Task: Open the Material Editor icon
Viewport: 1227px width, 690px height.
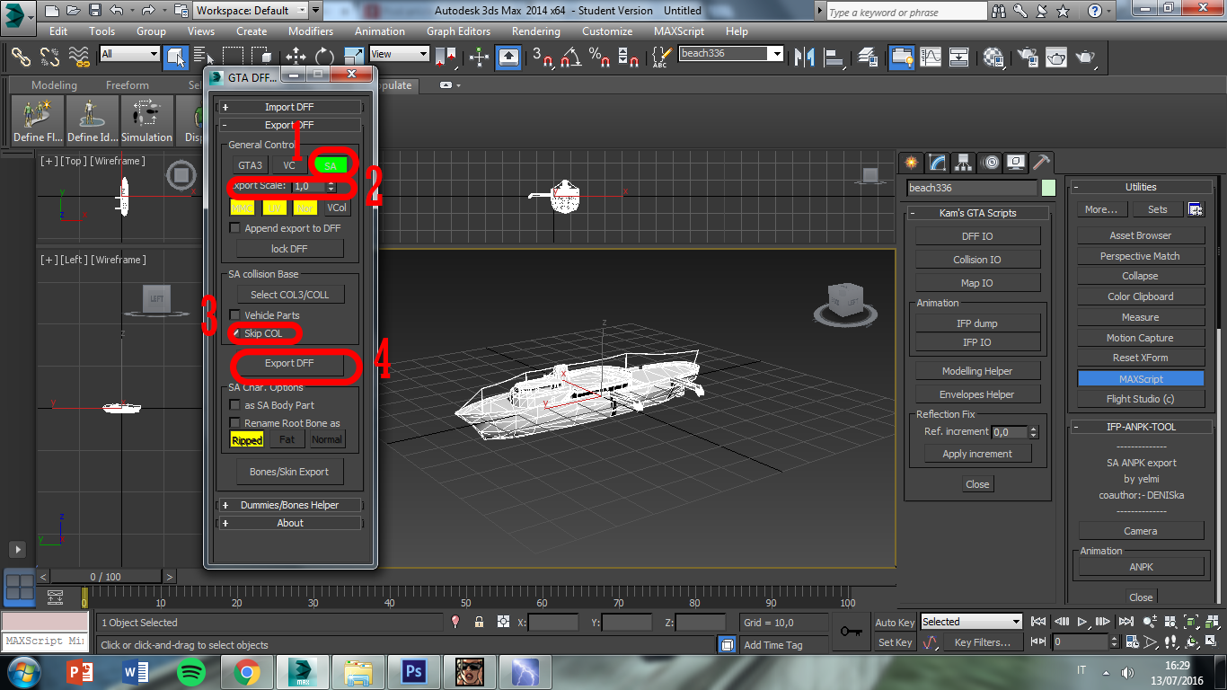Action: point(993,57)
